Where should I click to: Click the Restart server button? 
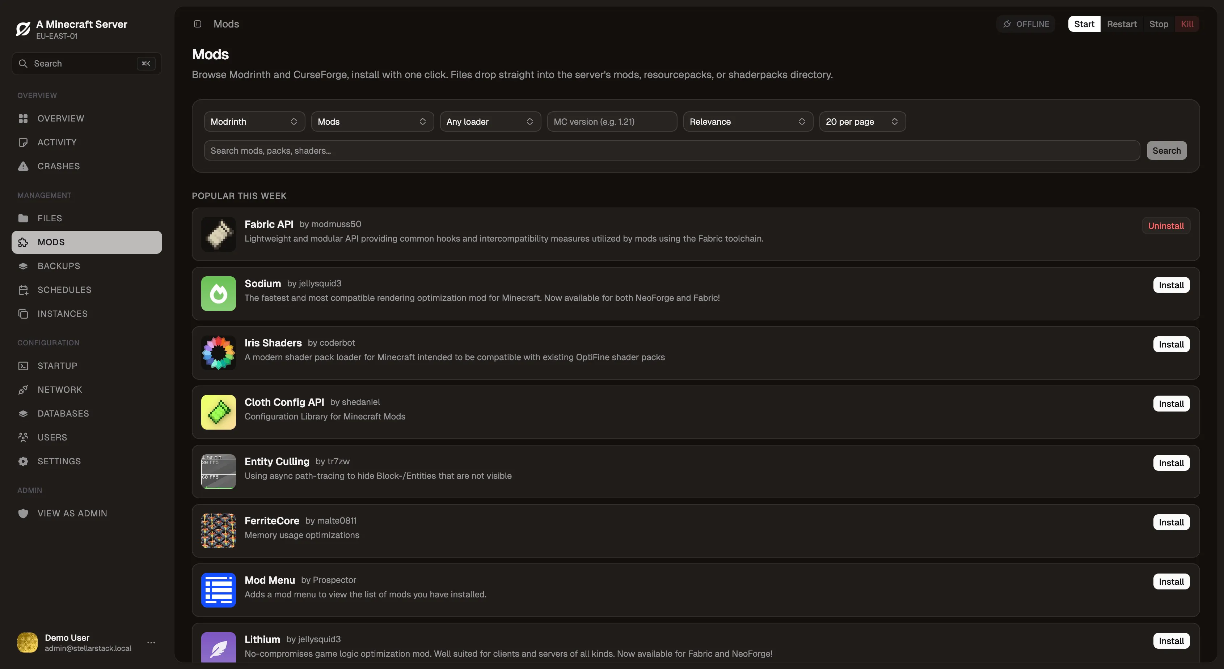point(1122,24)
